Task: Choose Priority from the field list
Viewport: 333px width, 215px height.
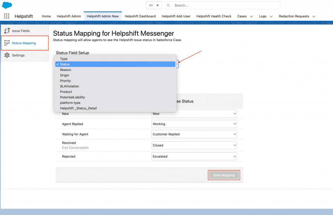Action: (x=65, y=81)
